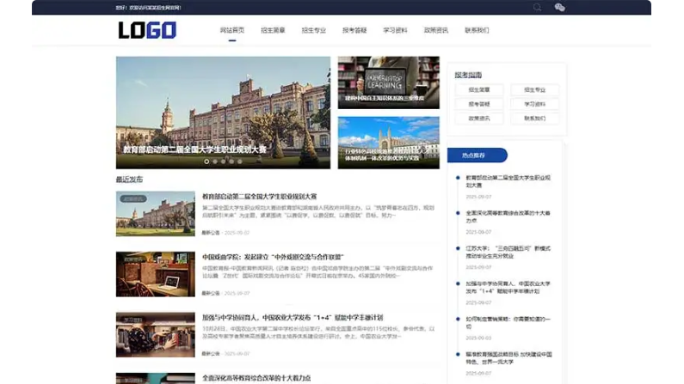Viewport: 684px width, 384px height.
Task: Open 学习资料 in the top navigation
Action: (395, 30)
